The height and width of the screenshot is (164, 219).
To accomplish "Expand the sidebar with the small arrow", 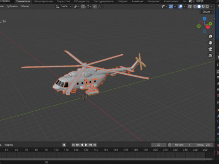I will 214,19.
